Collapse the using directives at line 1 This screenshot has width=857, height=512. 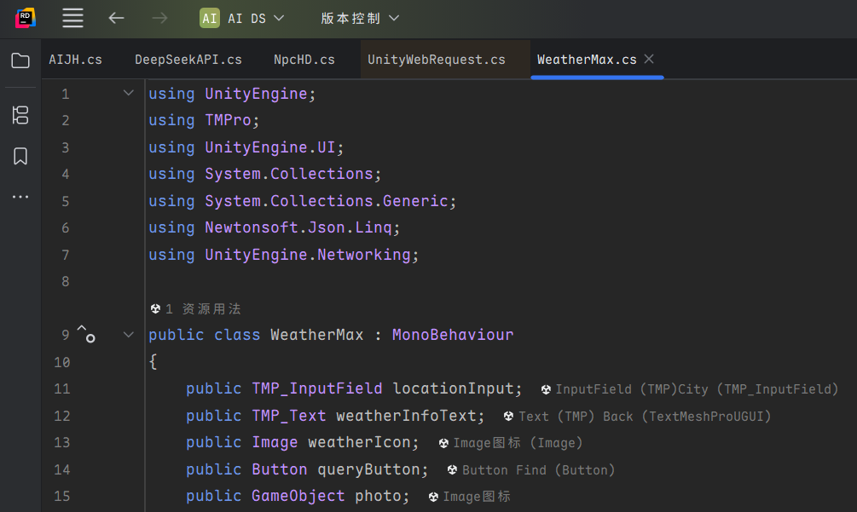pyautogui.click(x=129, y=93)
